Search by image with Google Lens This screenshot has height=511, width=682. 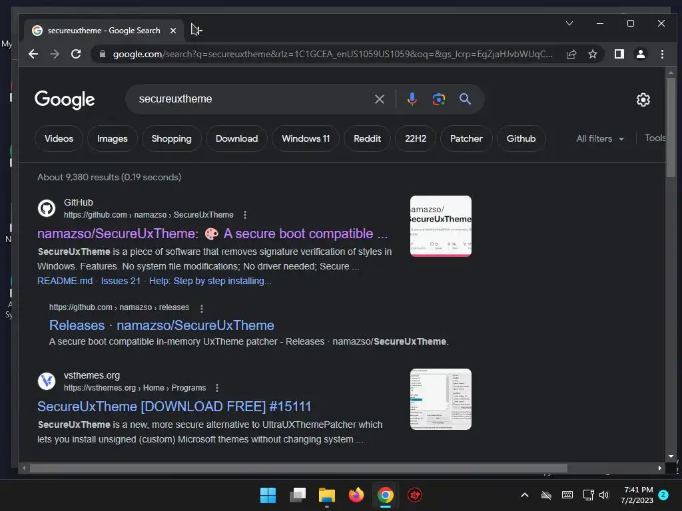(438, 99)
